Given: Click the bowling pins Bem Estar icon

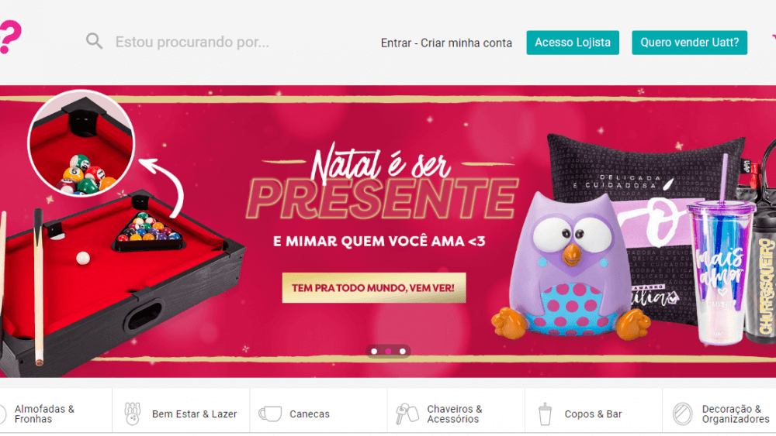Looking at the screenshot, I should click(132, 414).
